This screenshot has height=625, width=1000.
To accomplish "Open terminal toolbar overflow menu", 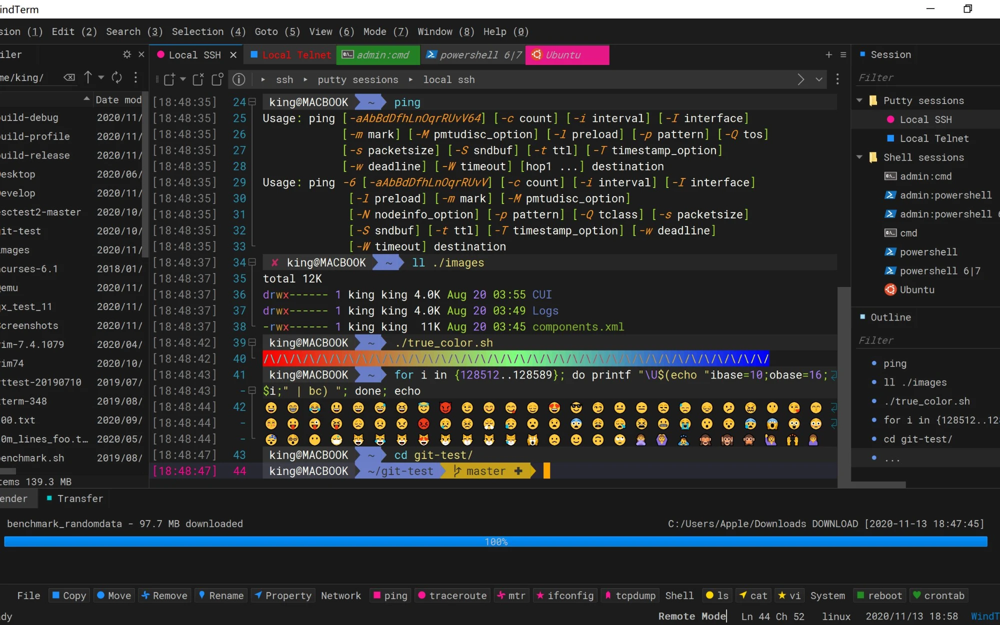I will point(837,79).
